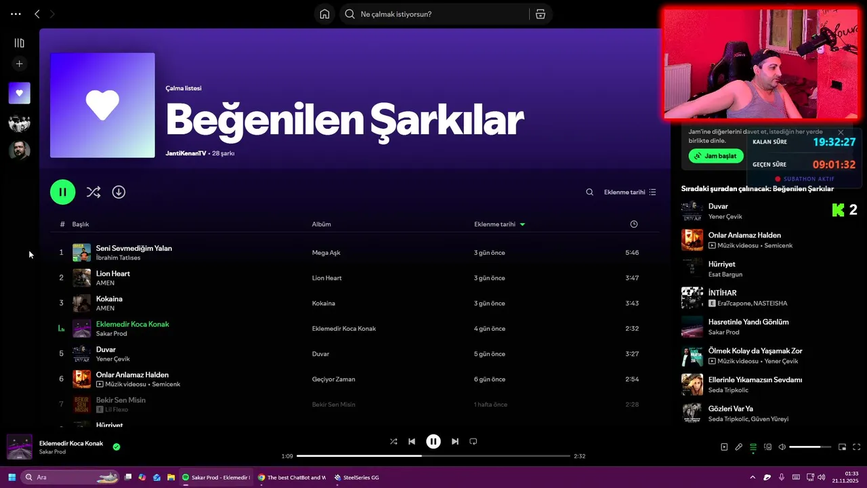Click the 'Jam başlat' button
This screenshot has height=488, width=867.
pos(716,156)
